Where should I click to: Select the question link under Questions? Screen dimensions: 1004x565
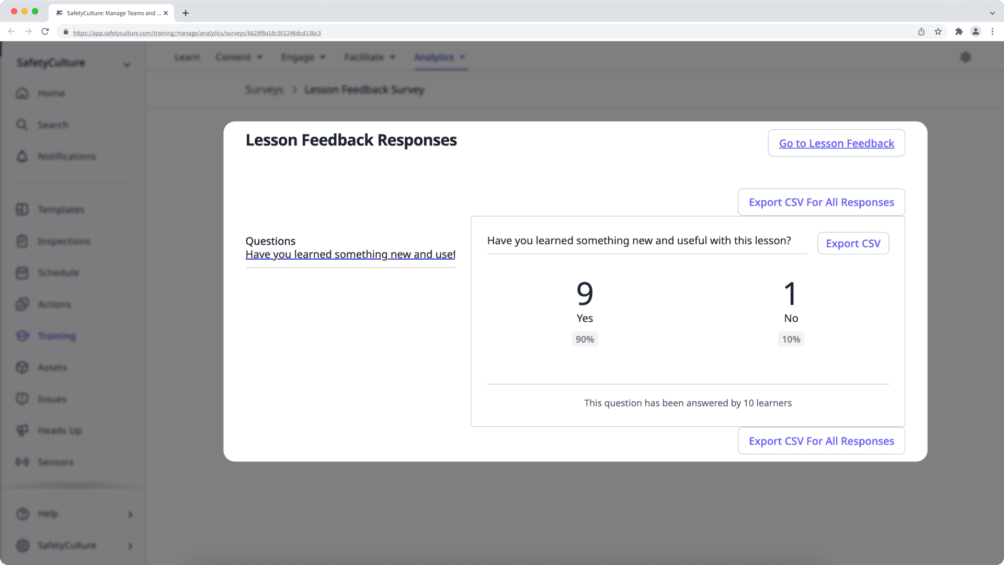(350, 255)
